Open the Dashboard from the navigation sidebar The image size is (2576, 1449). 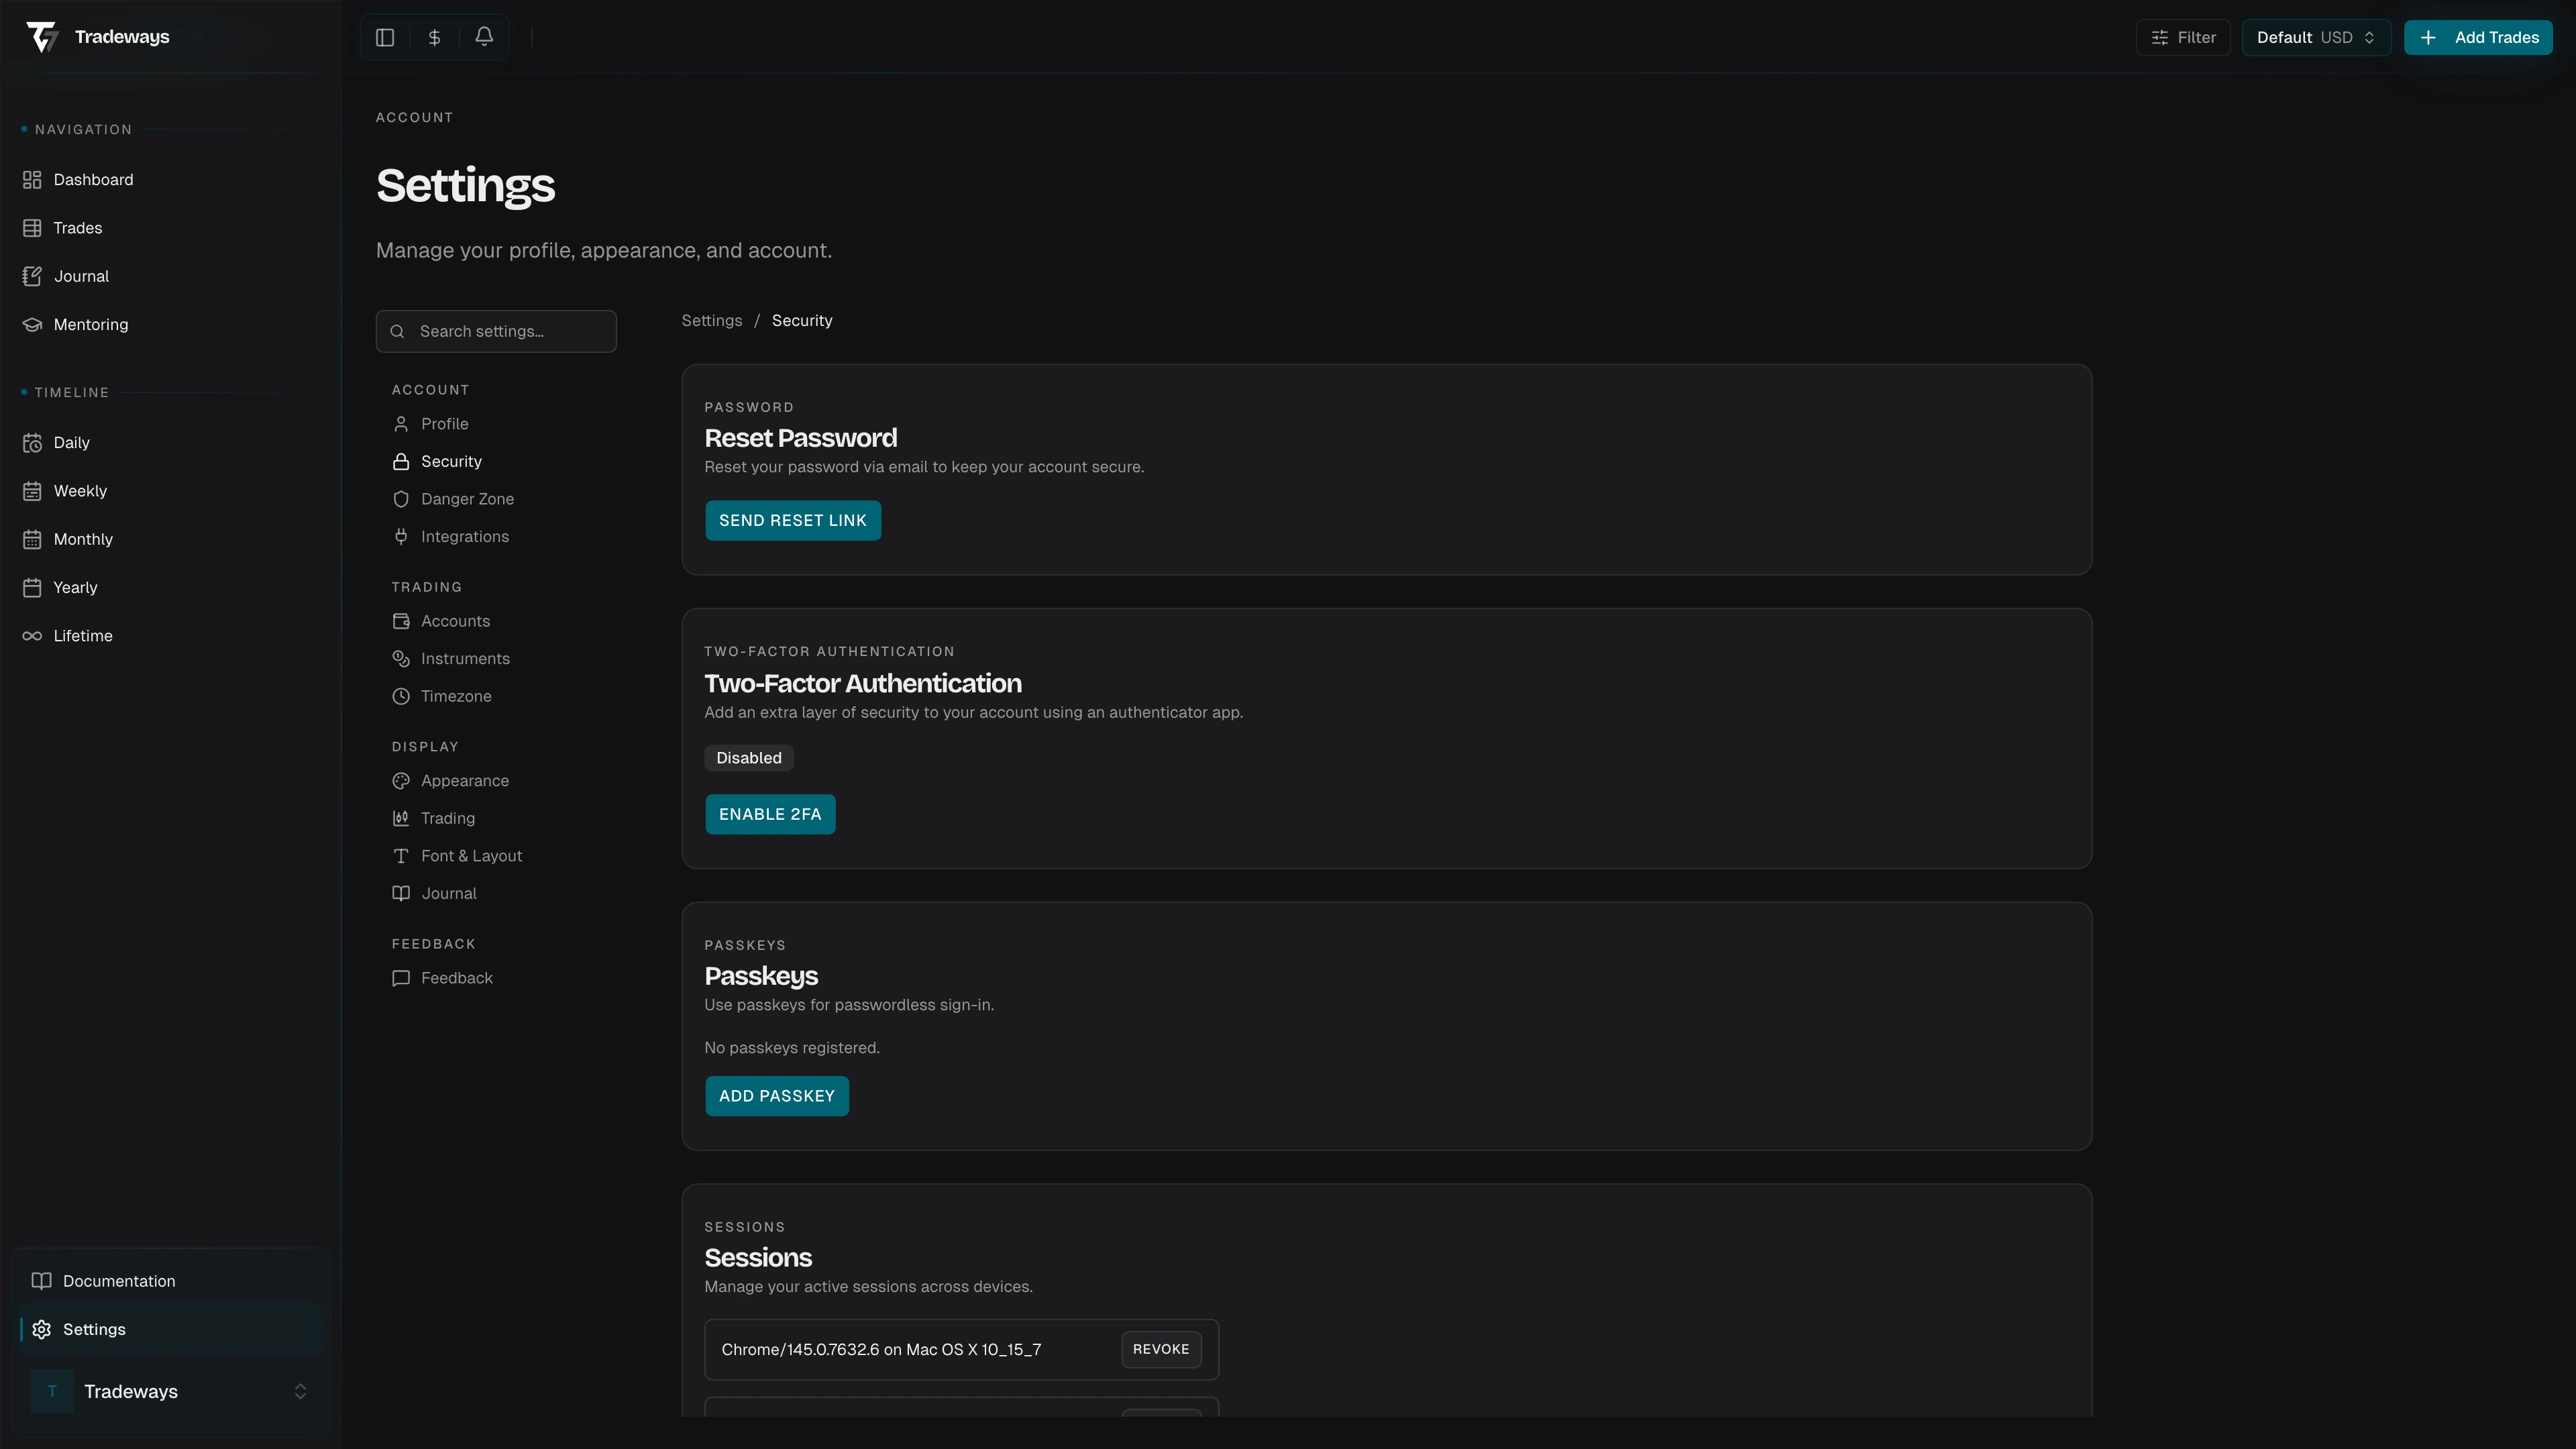(x=93, y=179)
